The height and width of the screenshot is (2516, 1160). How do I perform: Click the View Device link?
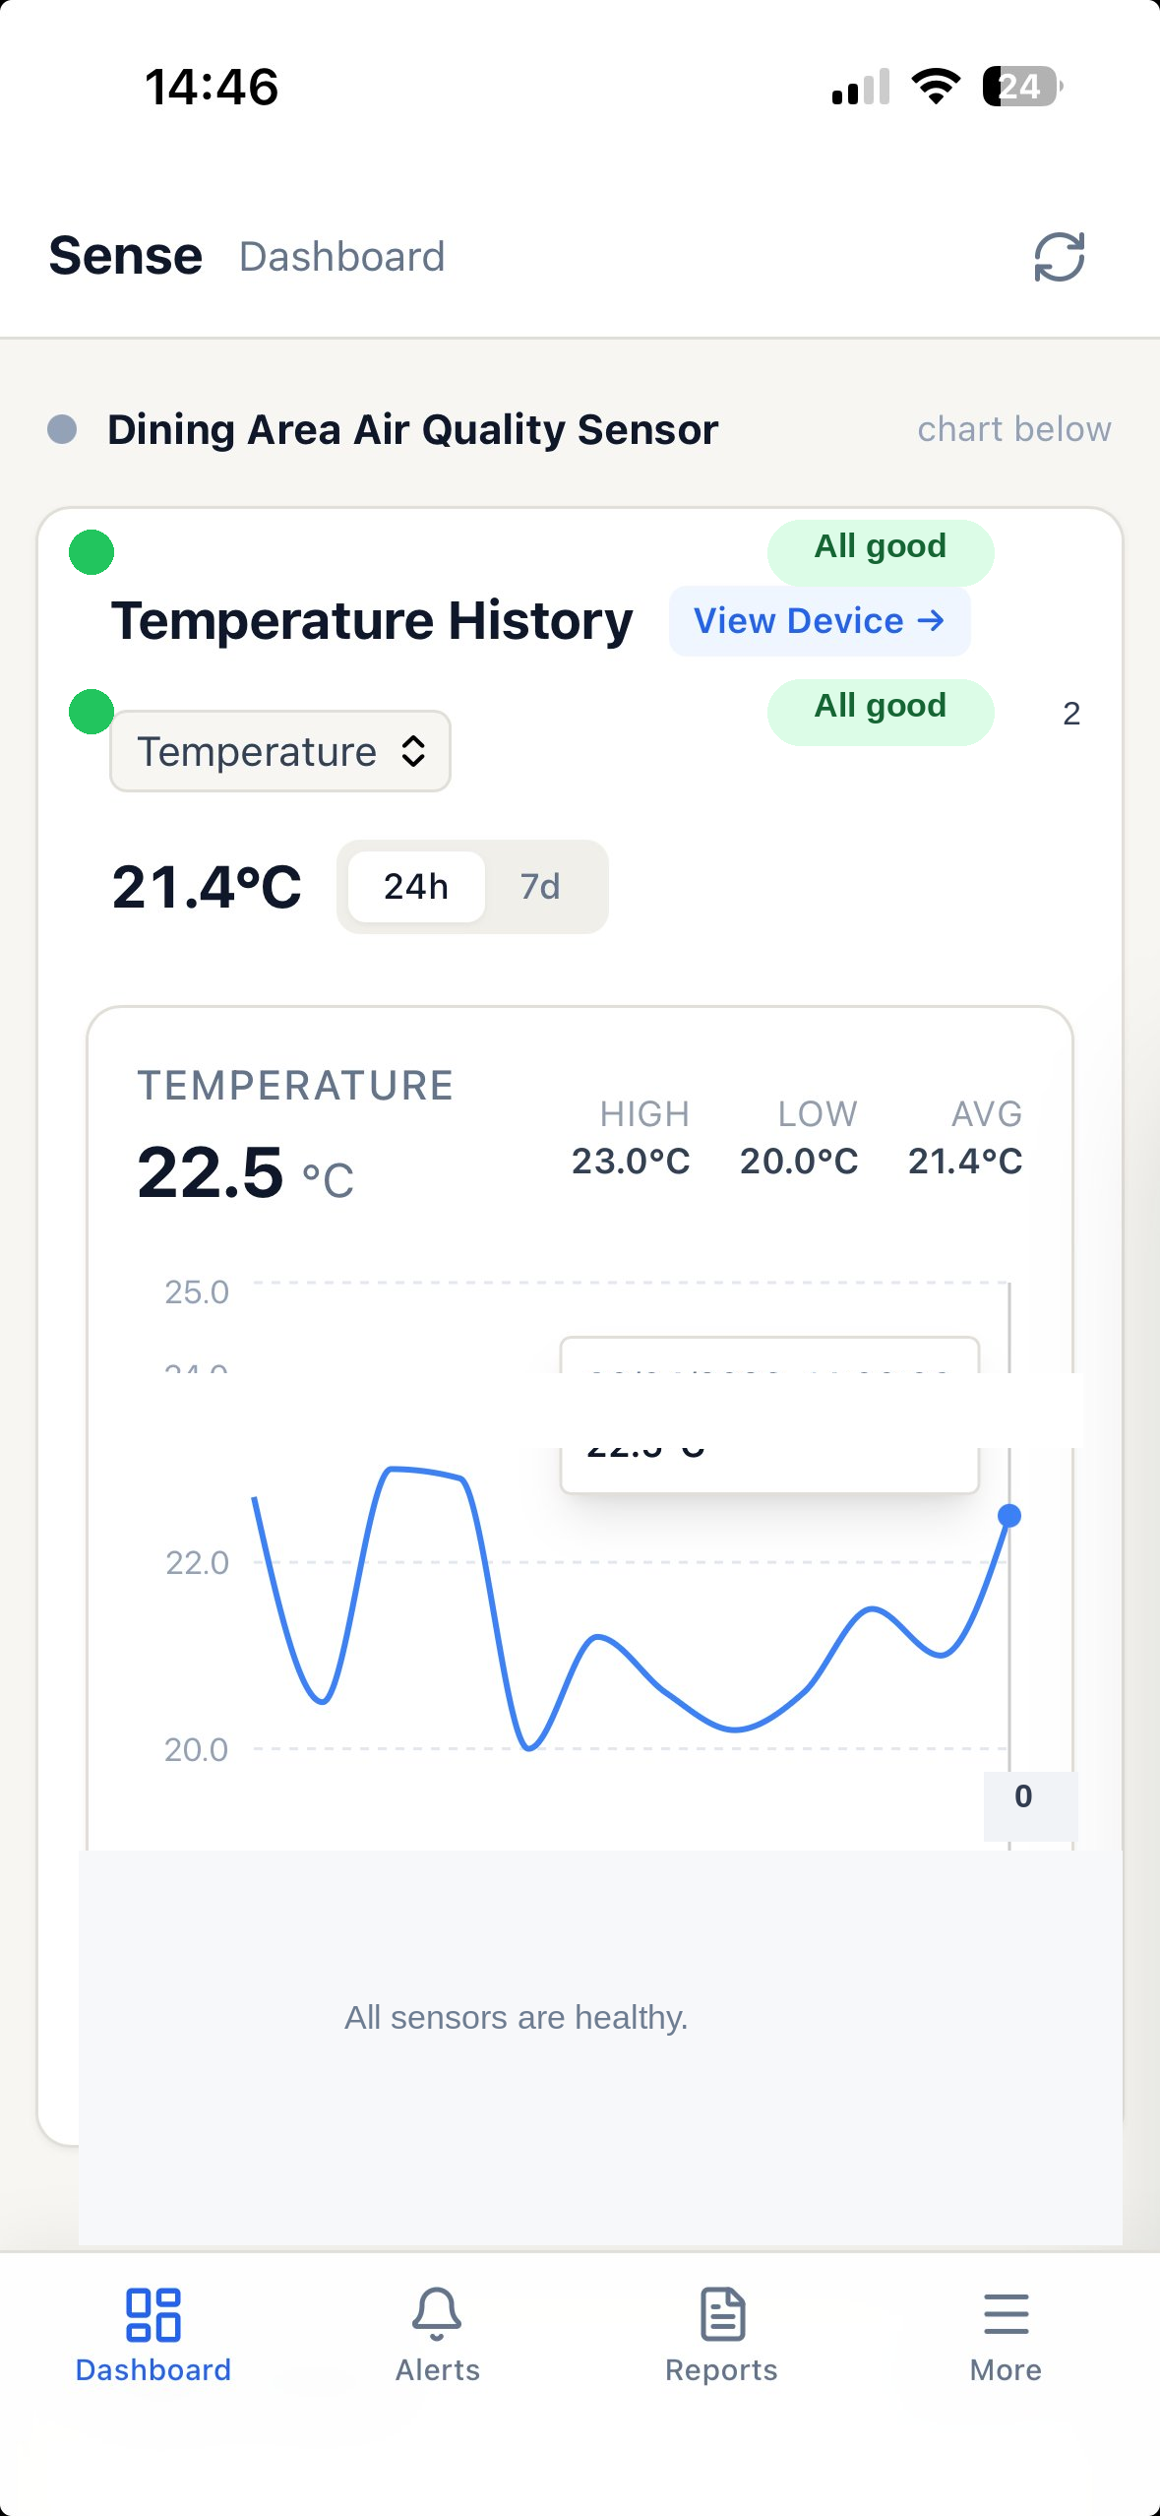click(x=820, y=621)
